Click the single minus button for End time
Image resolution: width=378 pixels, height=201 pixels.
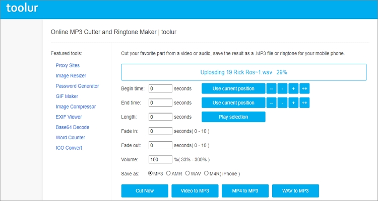(x=282, y=103)
